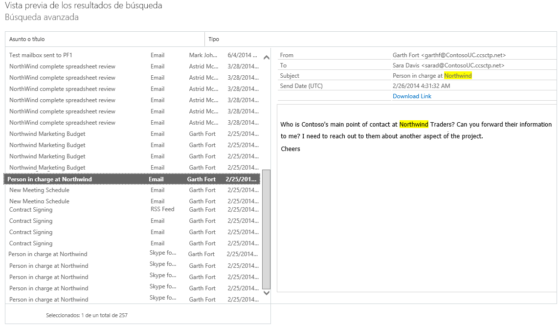Click the To recipient Sara Davis address
Image resolution: width=560 pixels, height=325 pixels.
pyautogui.click(x=448, y=65)
